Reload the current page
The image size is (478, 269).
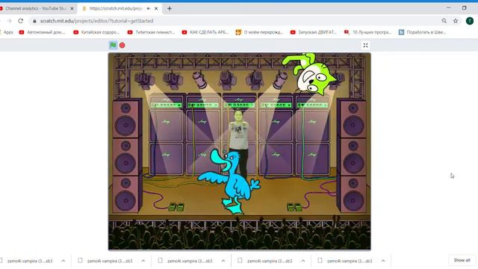20,21
